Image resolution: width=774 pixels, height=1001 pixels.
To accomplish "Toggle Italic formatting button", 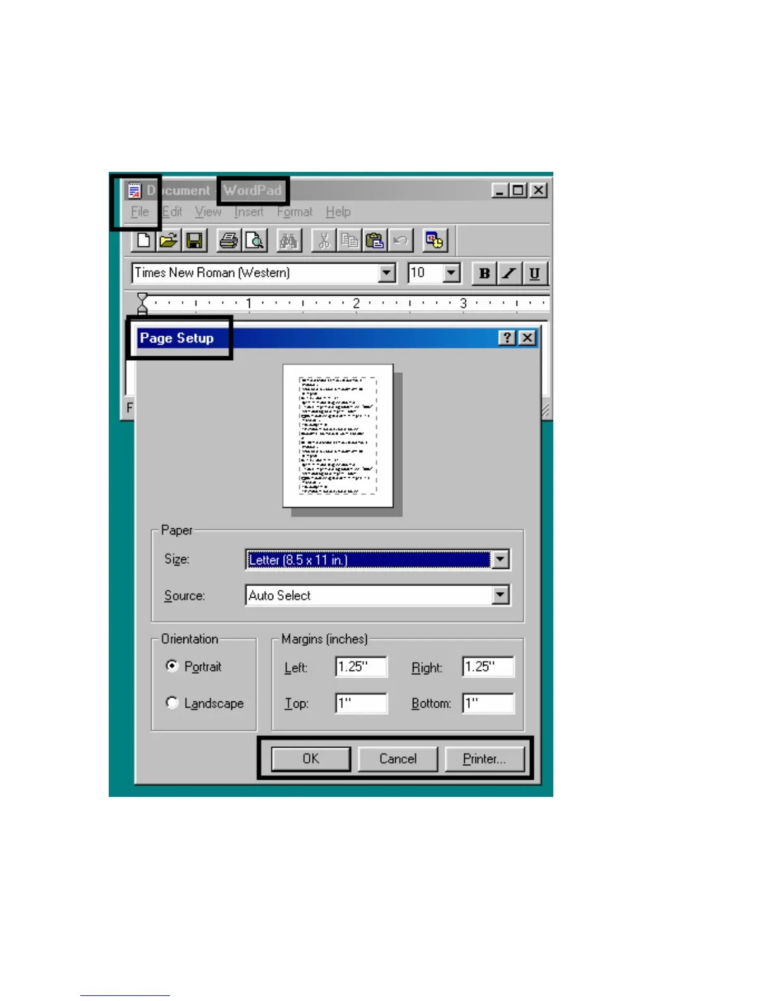I will pyautogui.click(x=509, y=274).
